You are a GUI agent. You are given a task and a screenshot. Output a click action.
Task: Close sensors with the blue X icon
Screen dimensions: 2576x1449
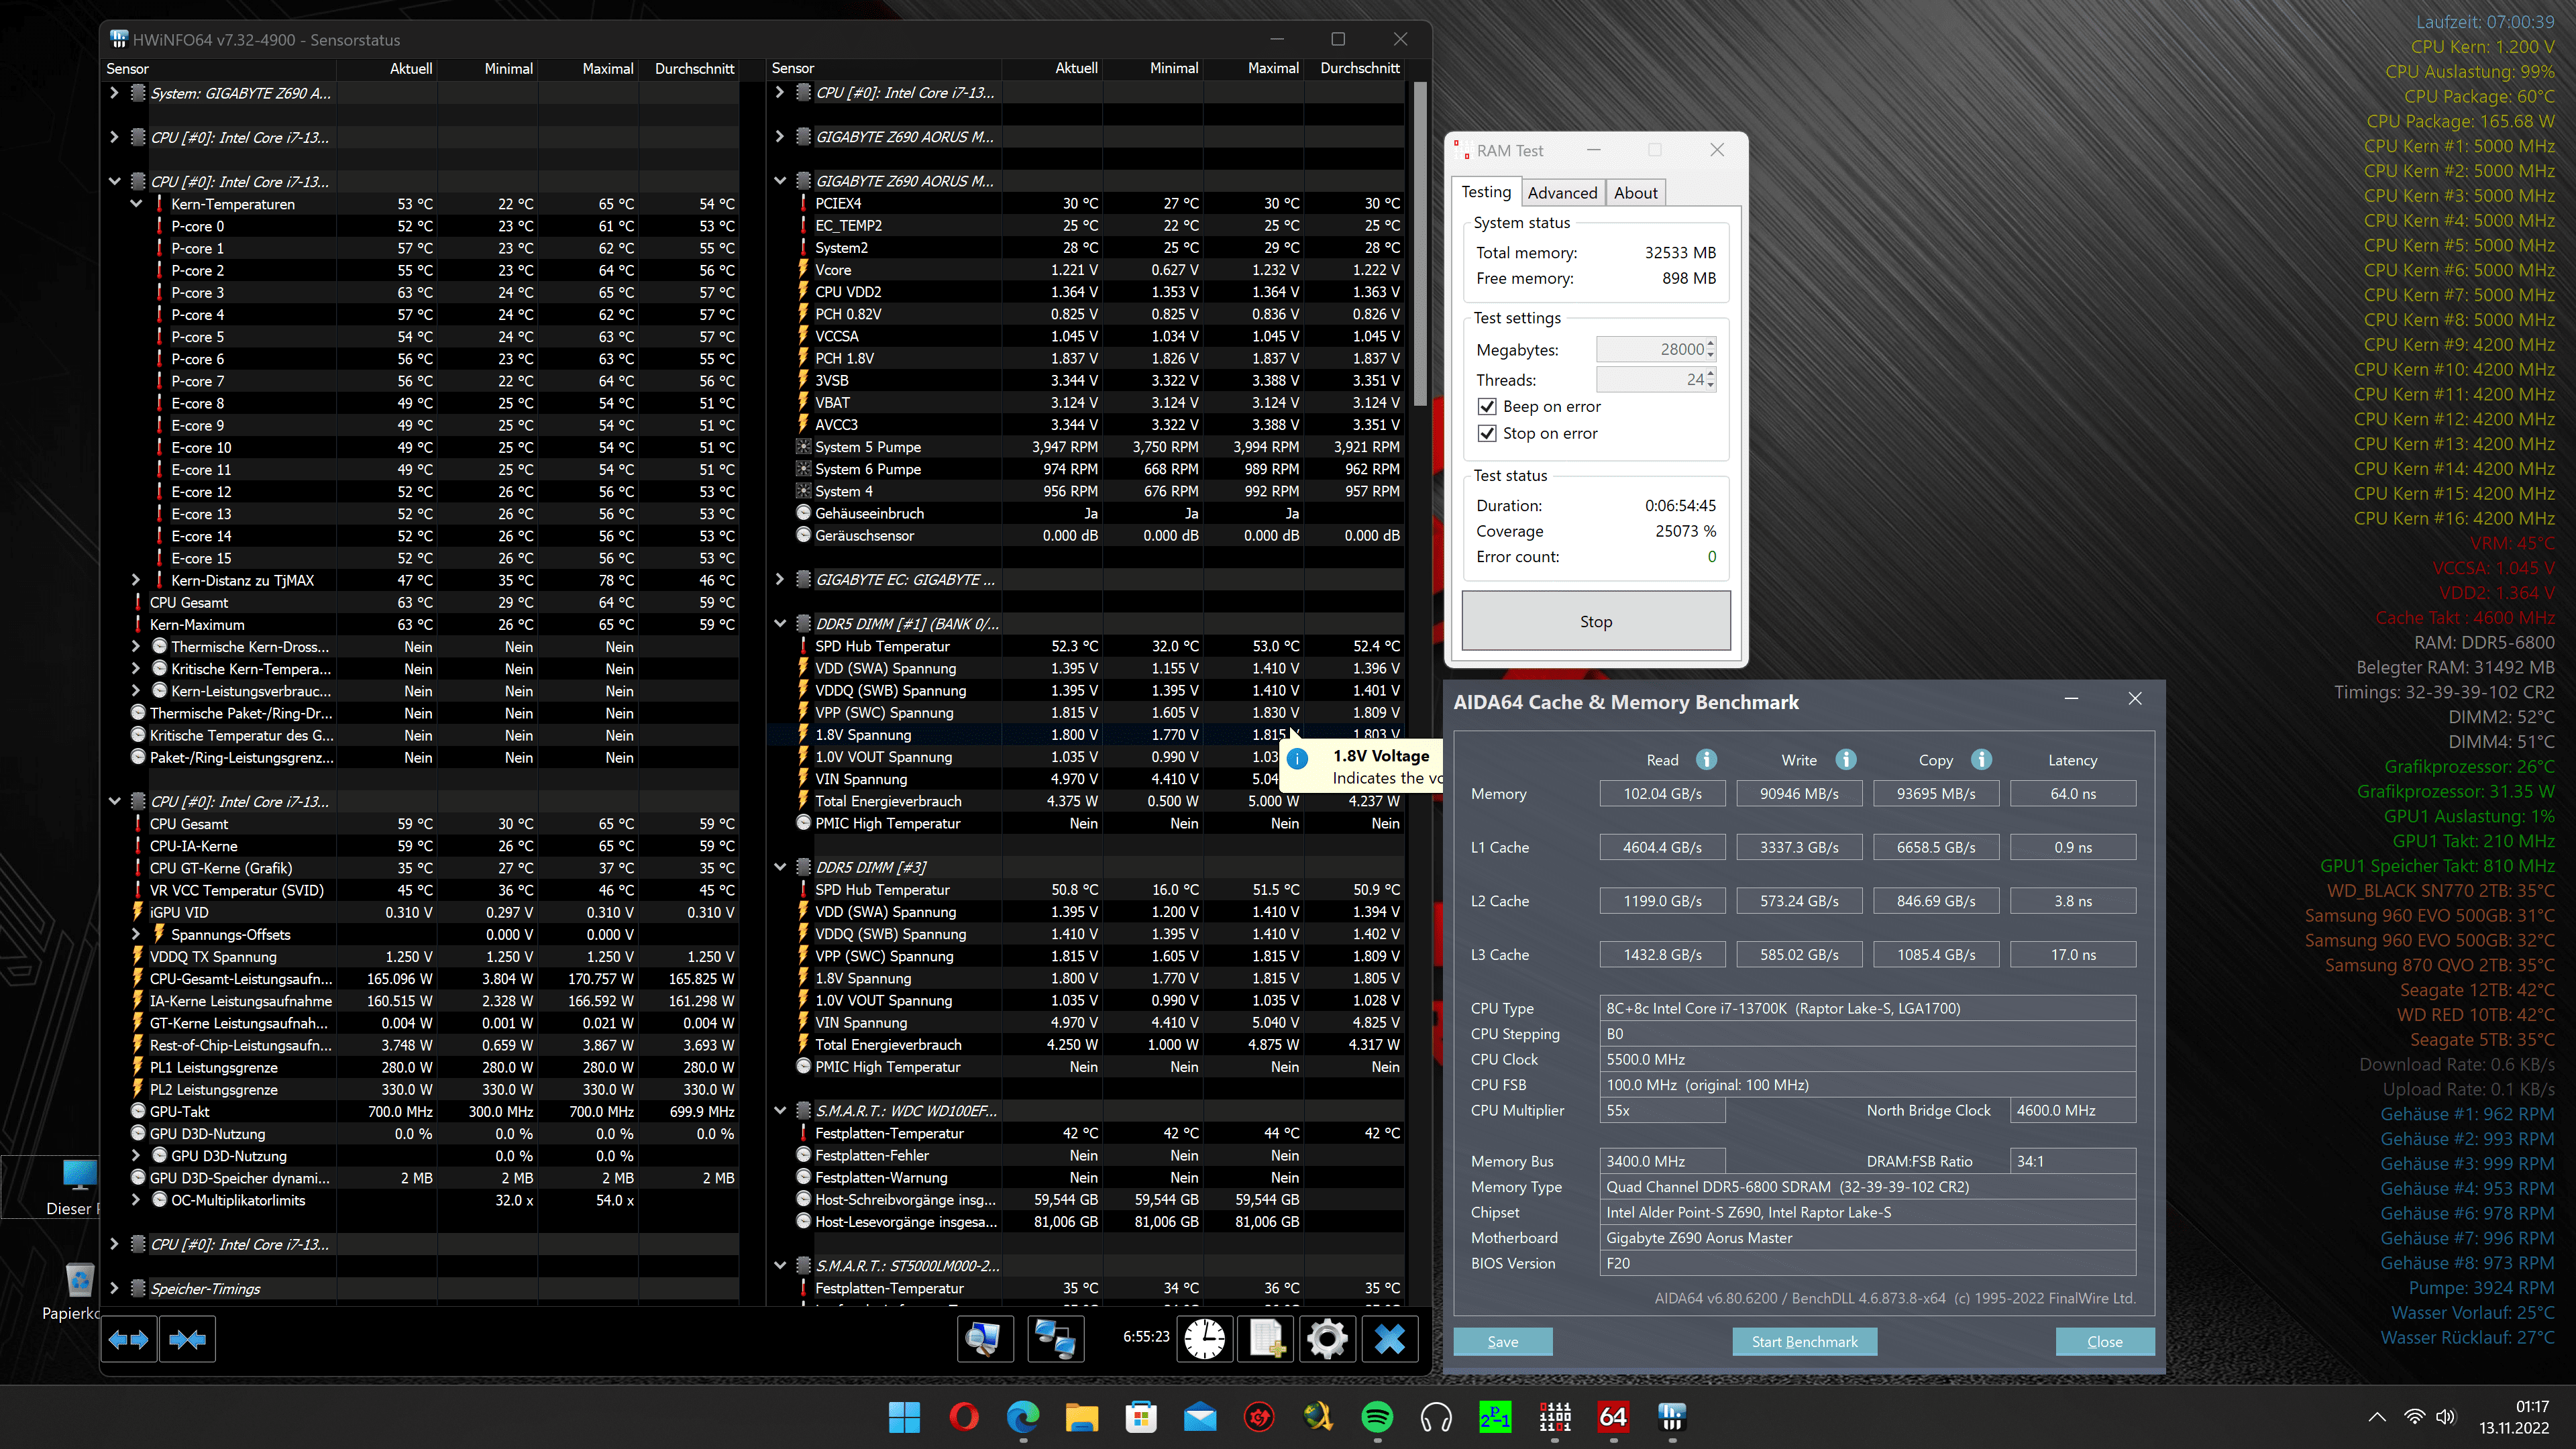coord(1389,1339)
